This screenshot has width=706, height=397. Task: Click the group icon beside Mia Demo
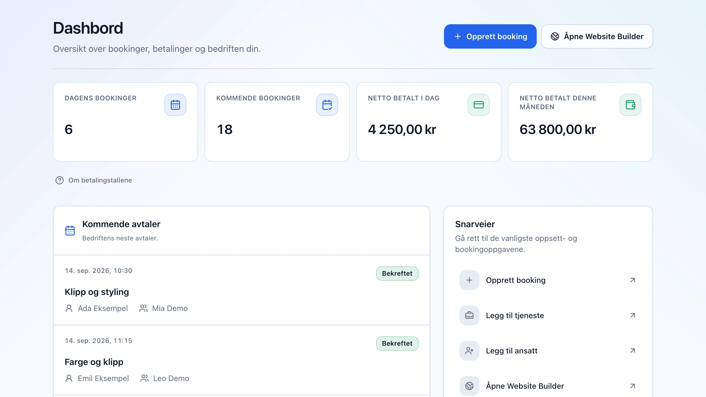click(x=143, y=308)
